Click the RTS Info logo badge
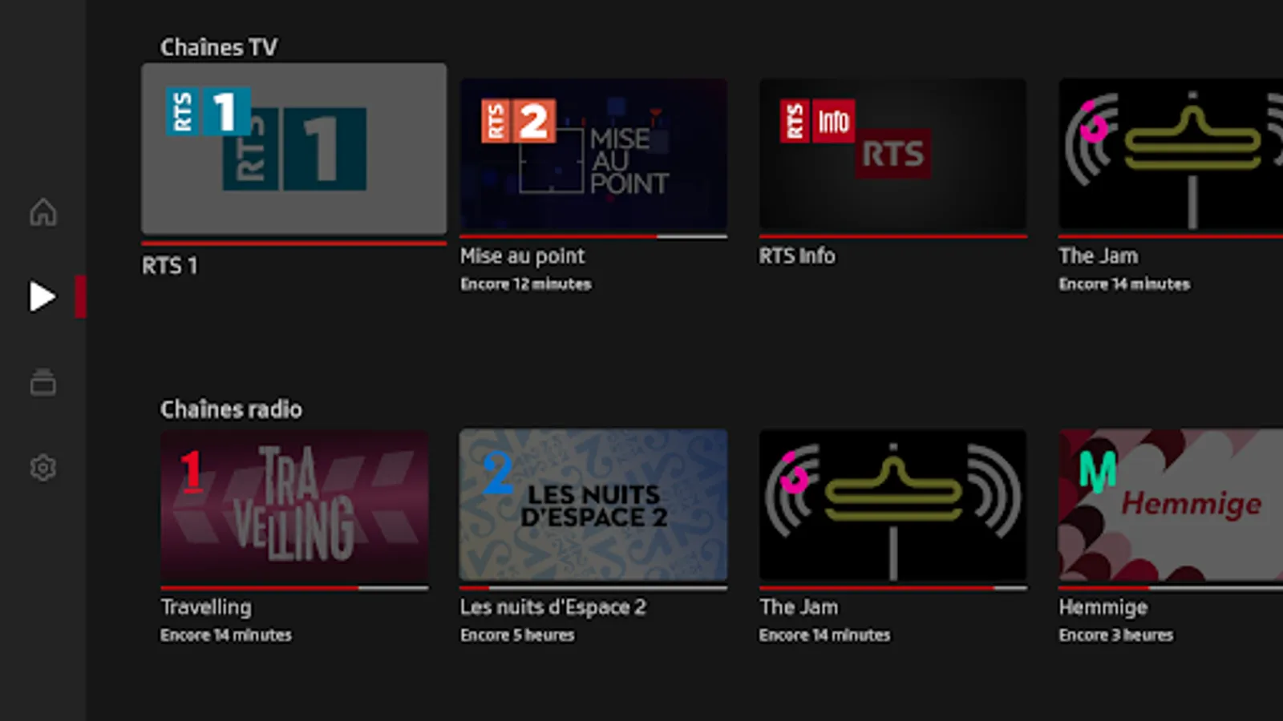The height and width of the screenshot is (721, 1283). [817, 121]
